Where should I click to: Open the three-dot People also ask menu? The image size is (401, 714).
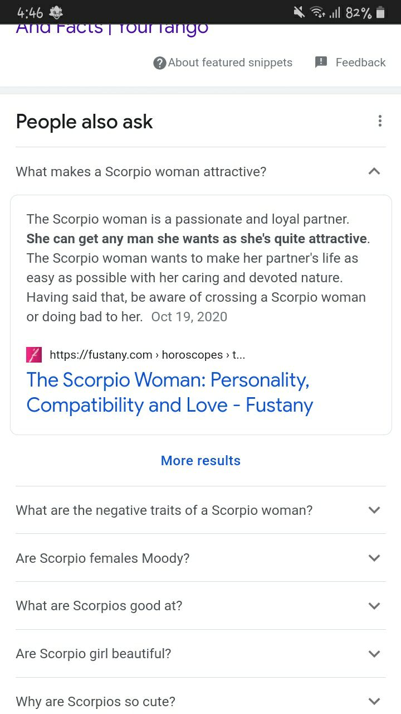[x=380, y=121]
